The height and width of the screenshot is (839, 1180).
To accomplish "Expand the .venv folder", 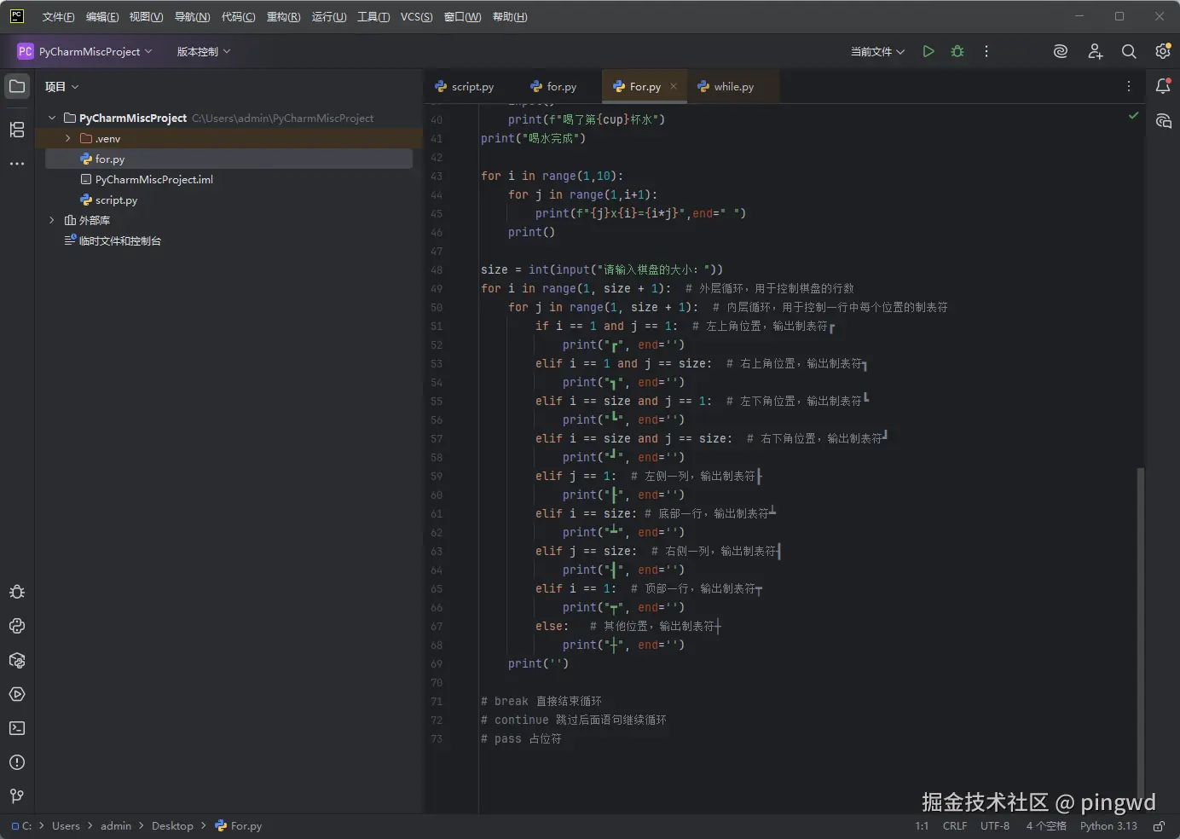I will pos(68,138).
